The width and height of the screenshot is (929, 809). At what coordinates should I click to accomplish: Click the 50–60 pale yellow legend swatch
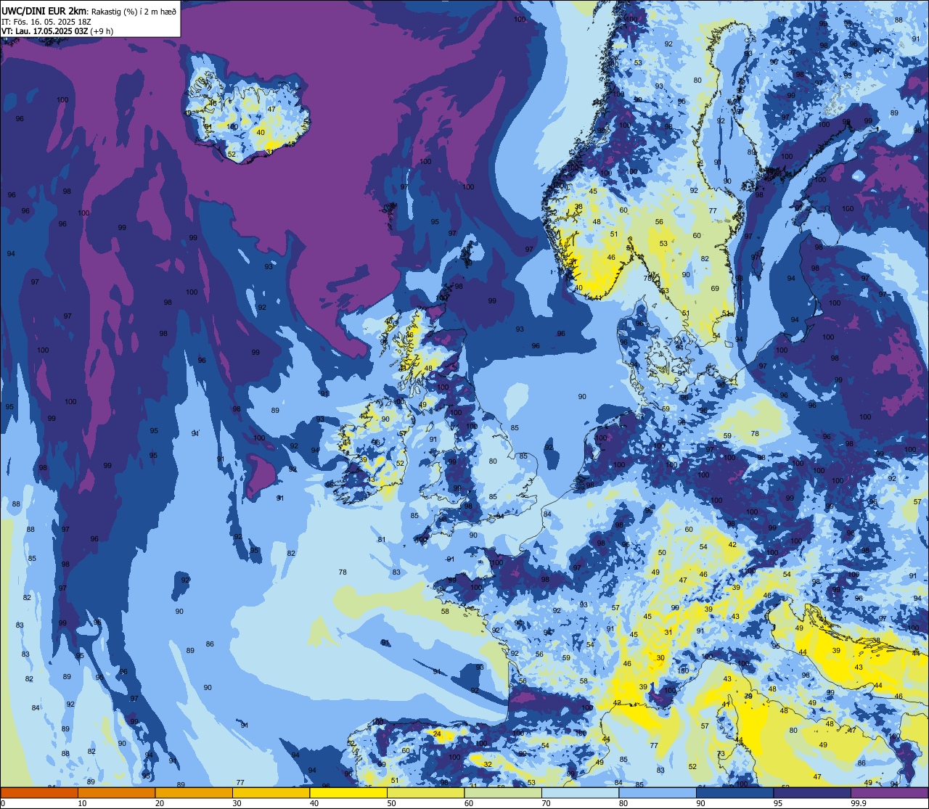[425, 792]
